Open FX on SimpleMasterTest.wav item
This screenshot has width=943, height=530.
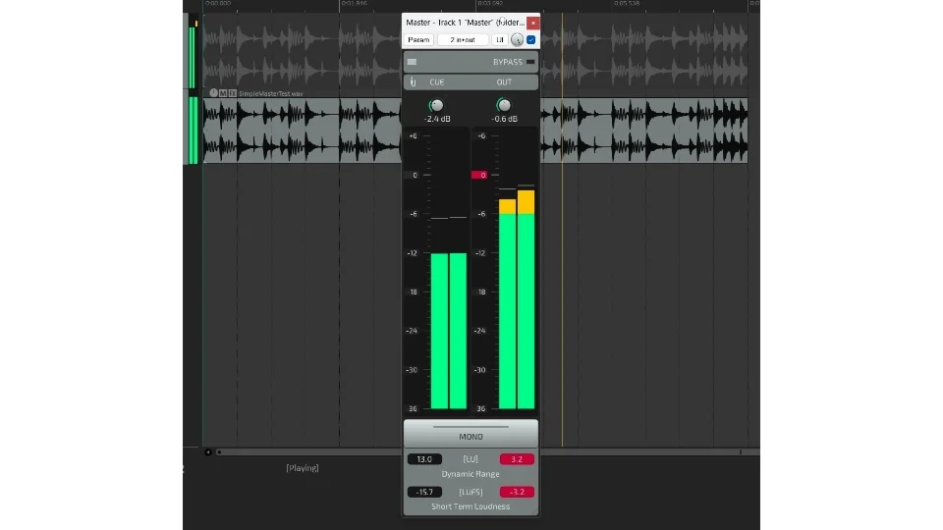coord(233,93)
